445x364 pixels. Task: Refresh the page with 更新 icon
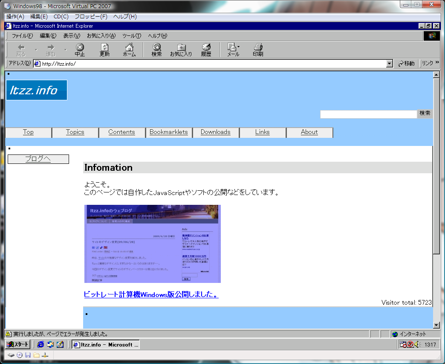104,50
